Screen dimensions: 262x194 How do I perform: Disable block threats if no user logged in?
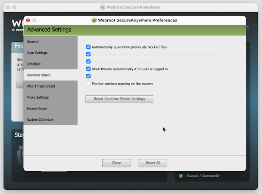[x=88, y=69]
